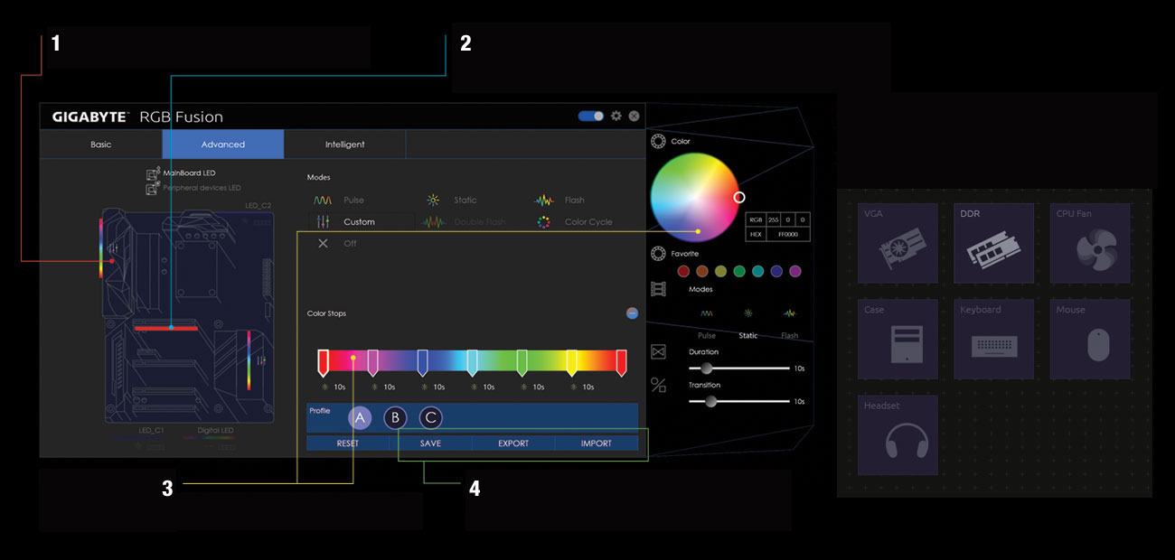This screenshot has width=1175, height=560.
Task: Choose Flash in the color panel modes
Action: [789, 322]
